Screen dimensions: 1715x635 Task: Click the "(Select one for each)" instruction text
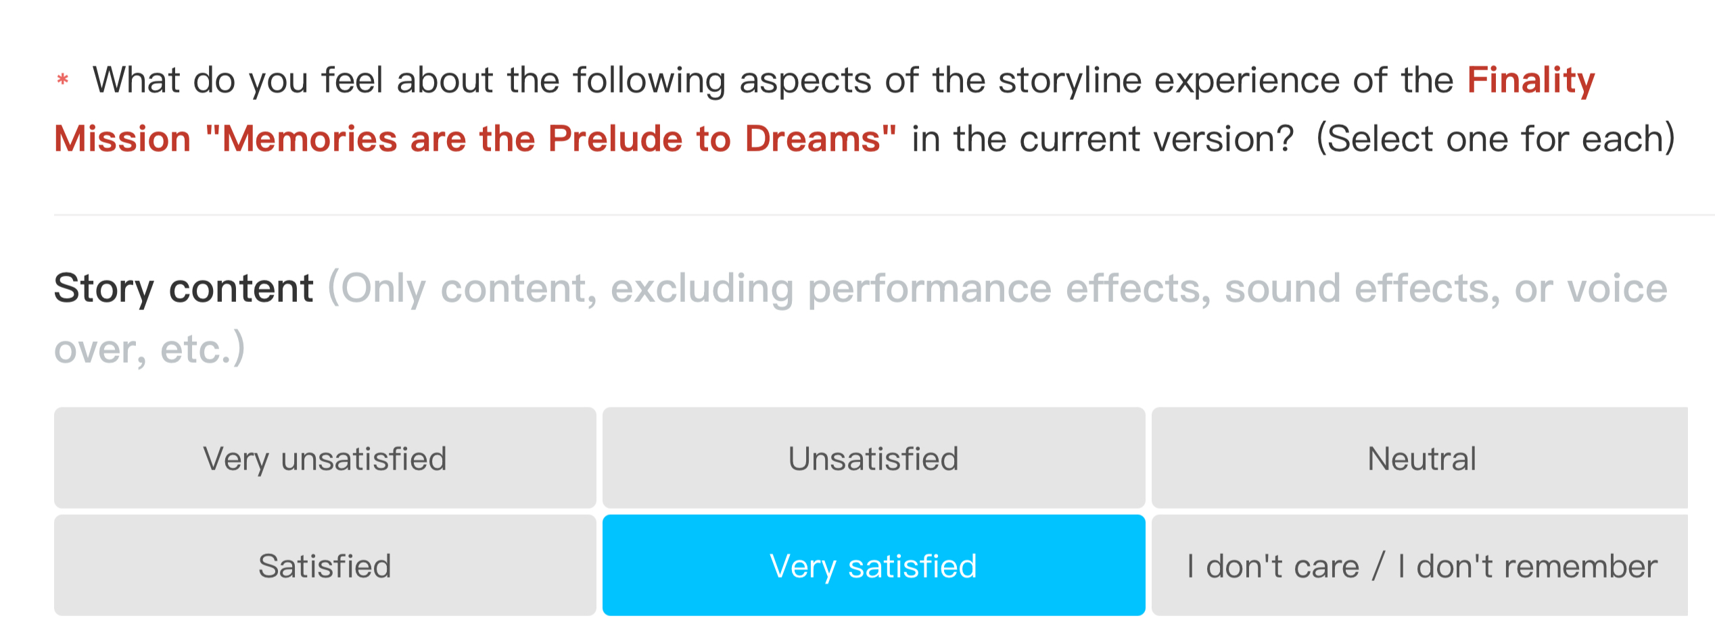1496,139
